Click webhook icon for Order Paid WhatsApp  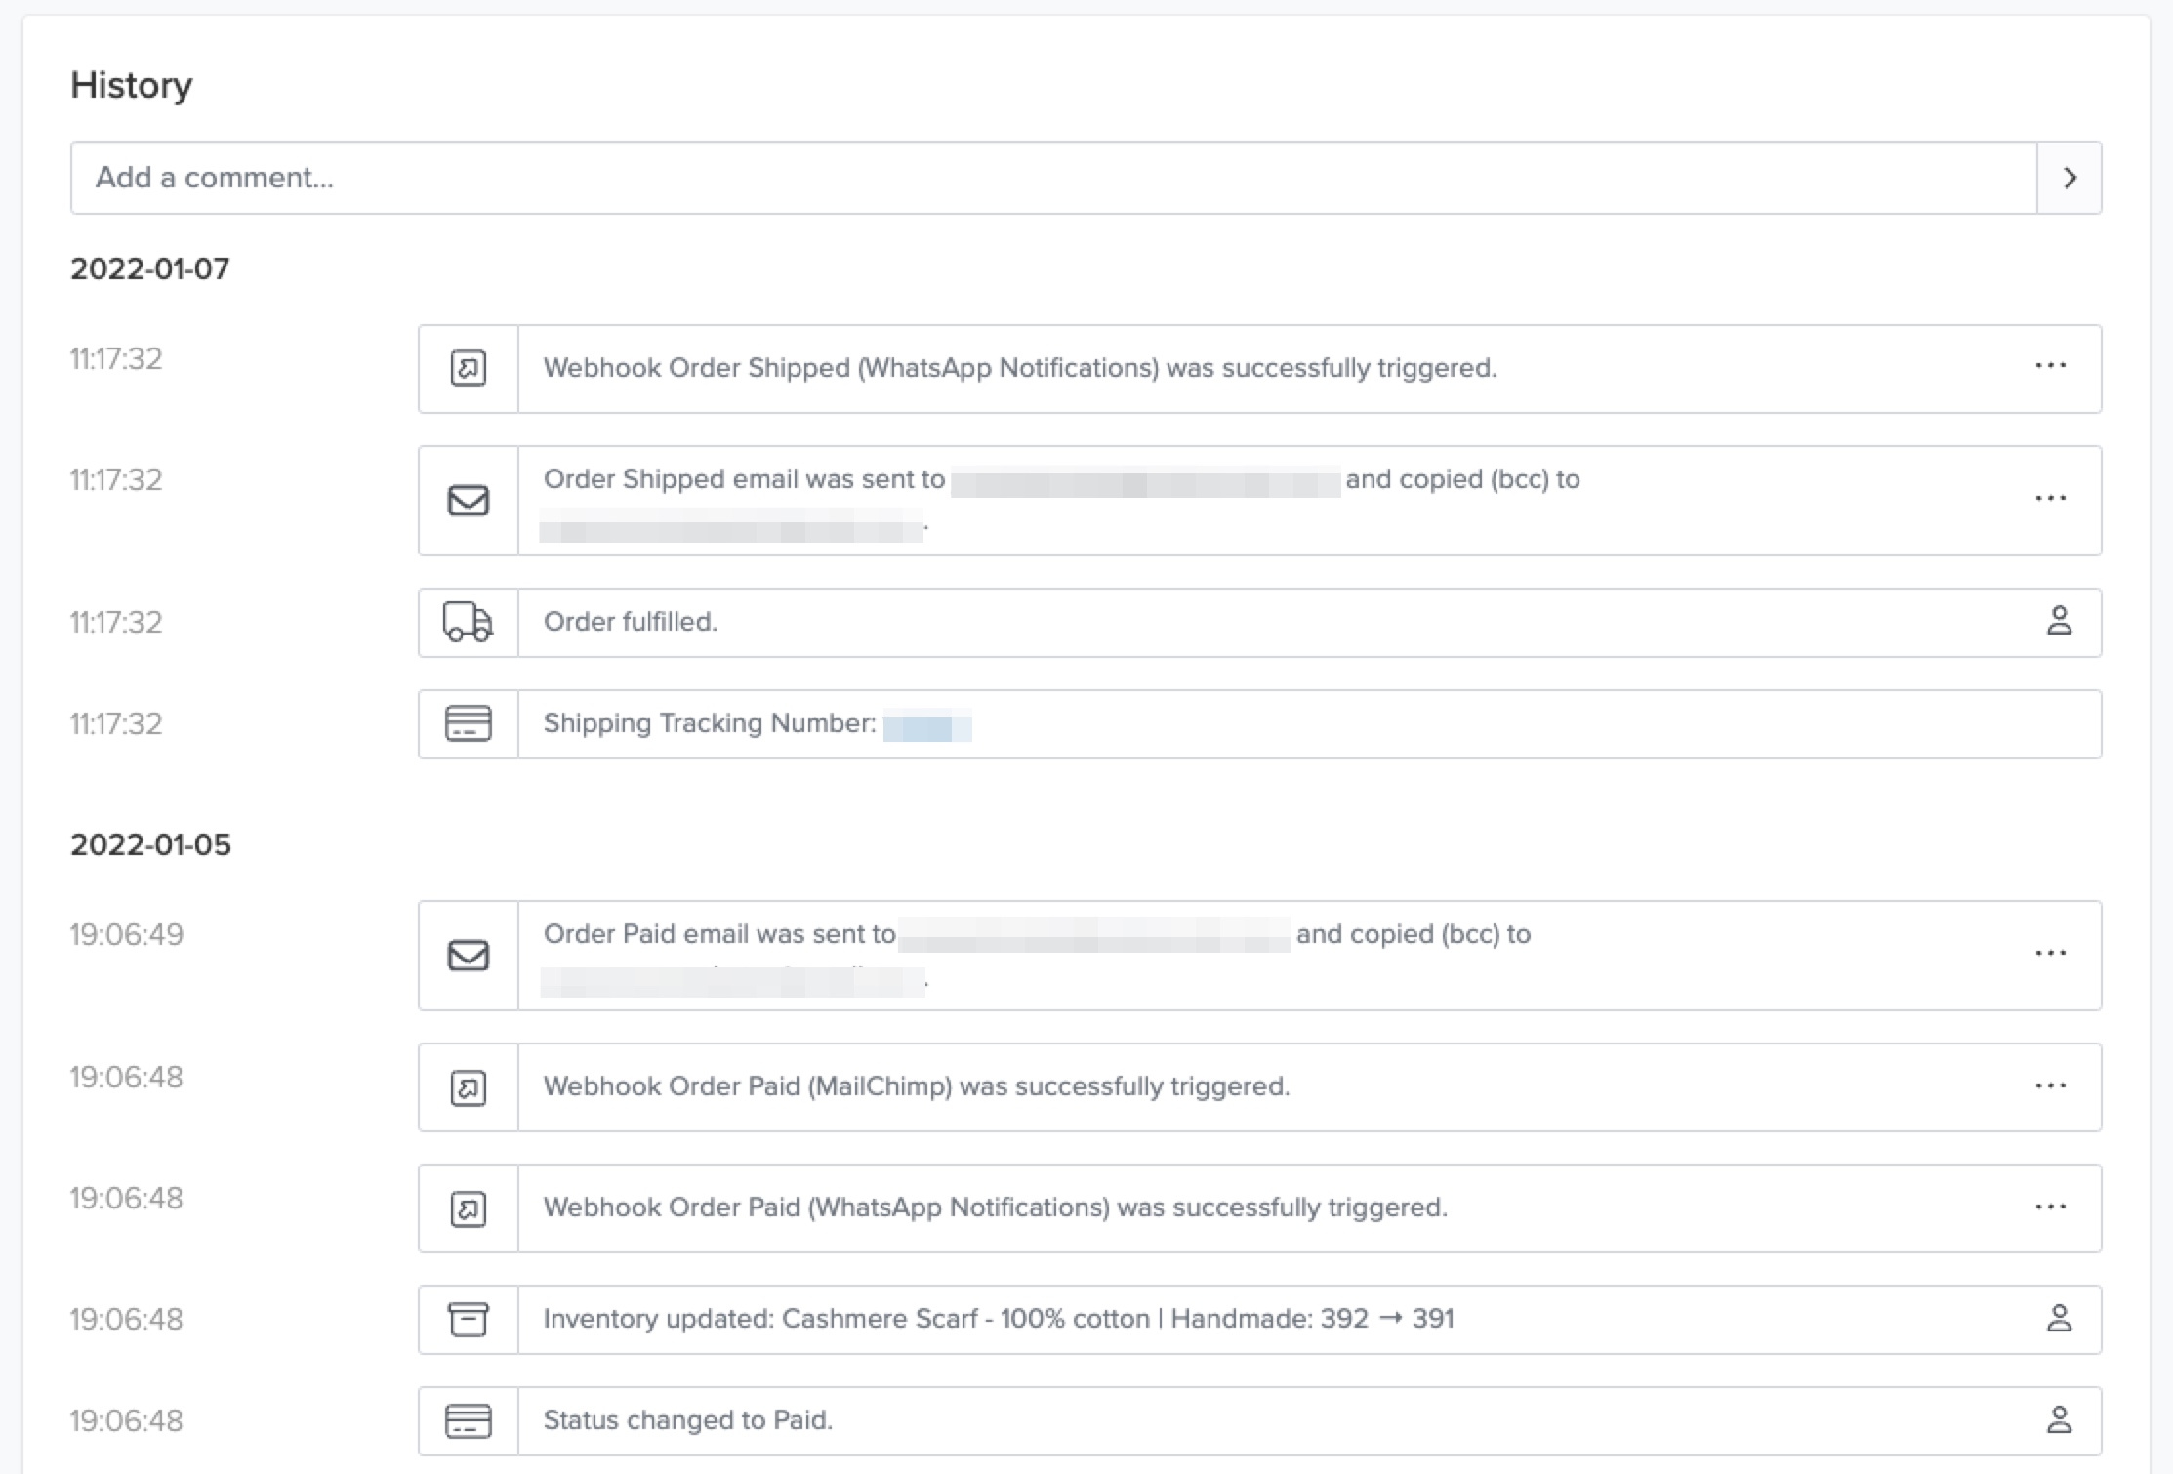(x=469, y=1208)
